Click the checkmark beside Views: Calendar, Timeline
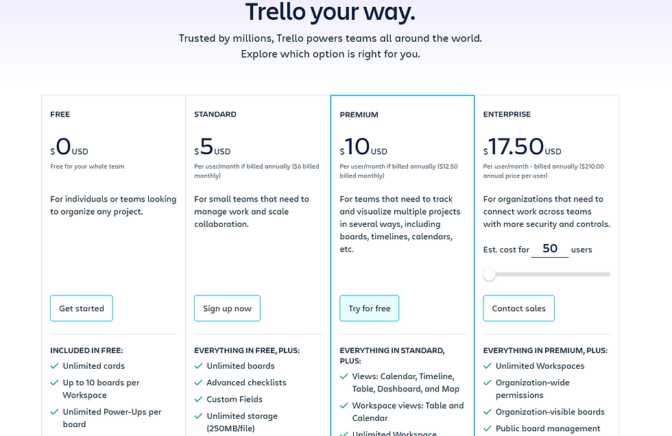The image size is (672, 436). coord(344,376)
